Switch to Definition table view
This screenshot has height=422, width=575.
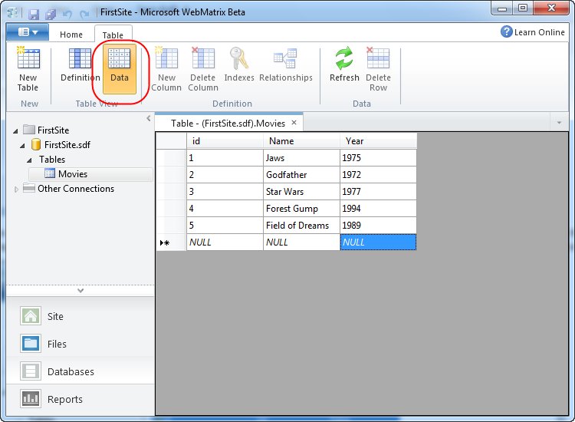80,64
